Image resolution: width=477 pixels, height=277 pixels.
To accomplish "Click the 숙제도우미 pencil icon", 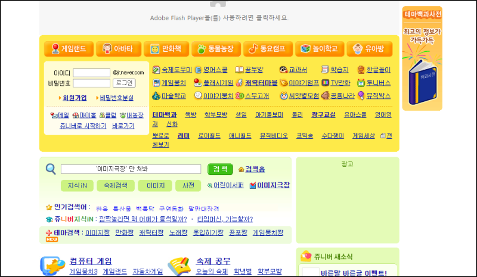I will click(156, 70).
